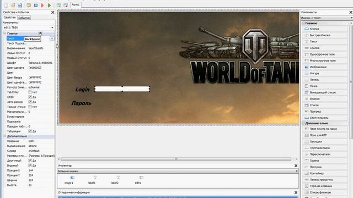Click the red Run triangle icon
Viewport: 353px width, 198px height.
[x=42, y=5]
